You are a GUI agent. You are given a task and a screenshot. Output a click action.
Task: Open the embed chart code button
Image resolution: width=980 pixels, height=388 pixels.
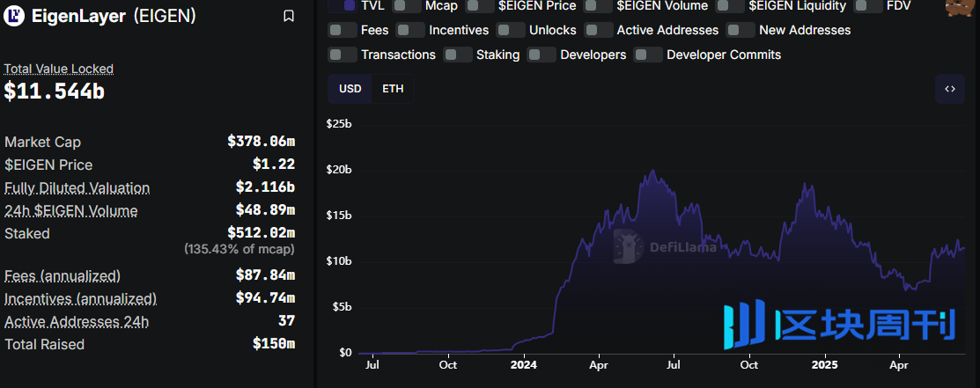[x=950, y=89]
